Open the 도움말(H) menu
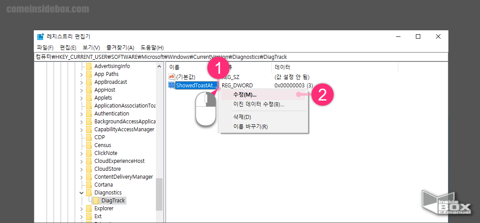The image size is (480, 223). point(152,48)
